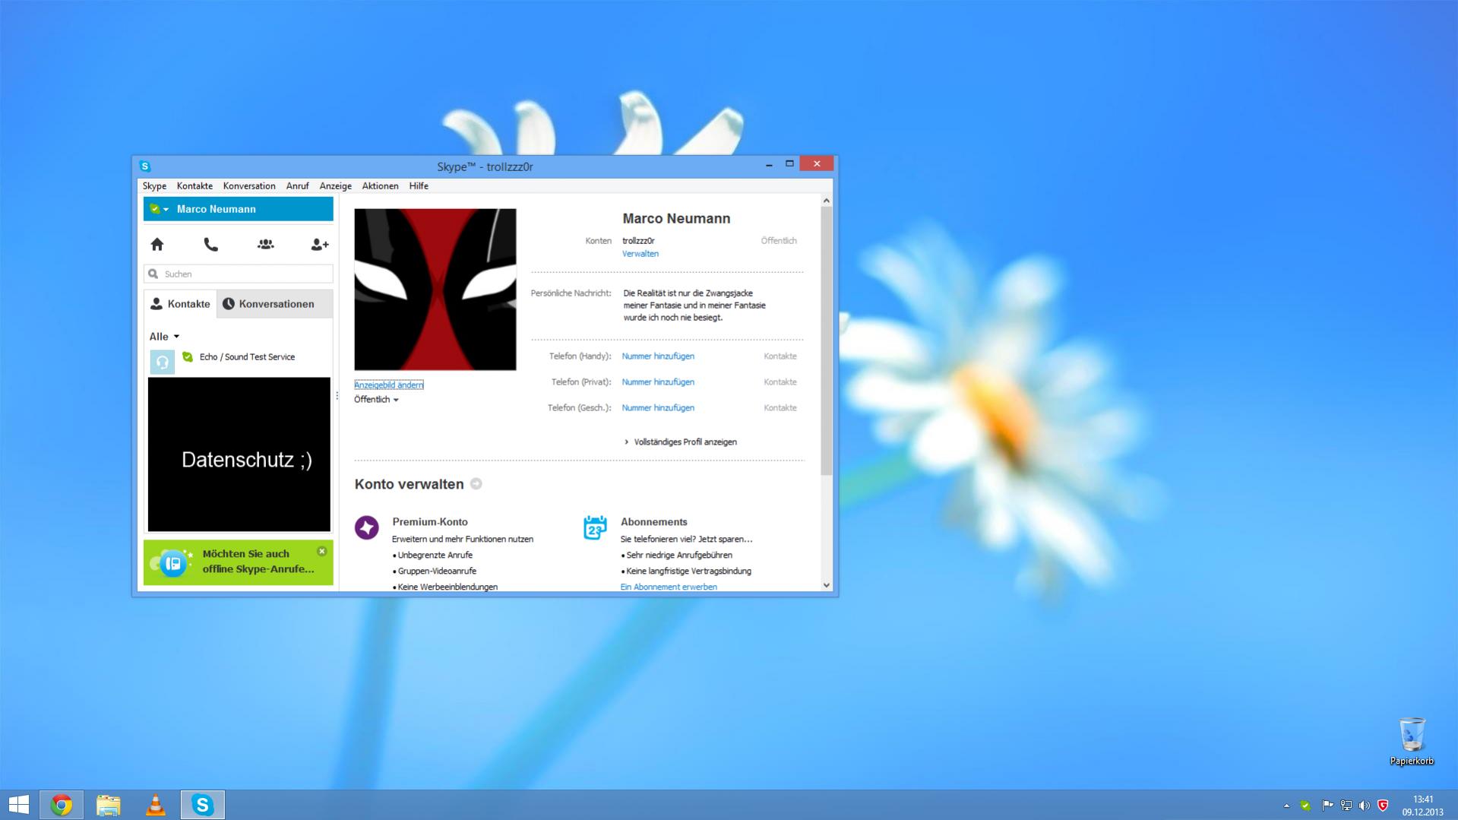
Task: Click the profile picture thumbnail
Action: click(x=435, y=290)
